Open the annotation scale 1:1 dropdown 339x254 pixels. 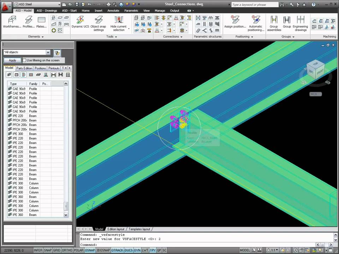(273, 250)
